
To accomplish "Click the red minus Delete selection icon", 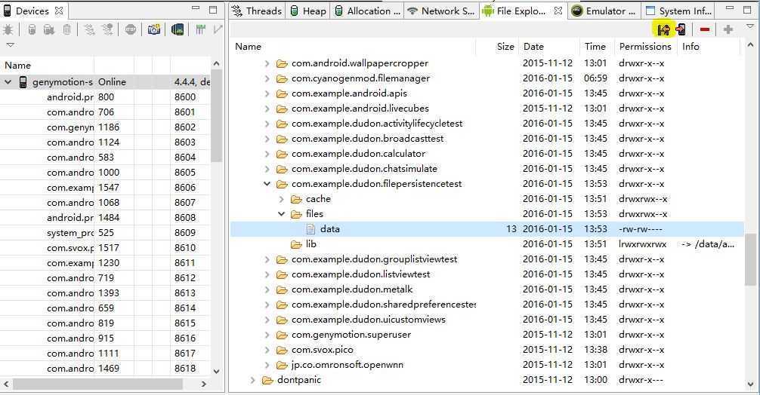I will pos(705,29).
